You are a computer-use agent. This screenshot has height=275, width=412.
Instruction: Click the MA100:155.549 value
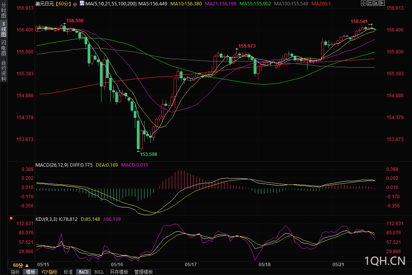[291, 4]
